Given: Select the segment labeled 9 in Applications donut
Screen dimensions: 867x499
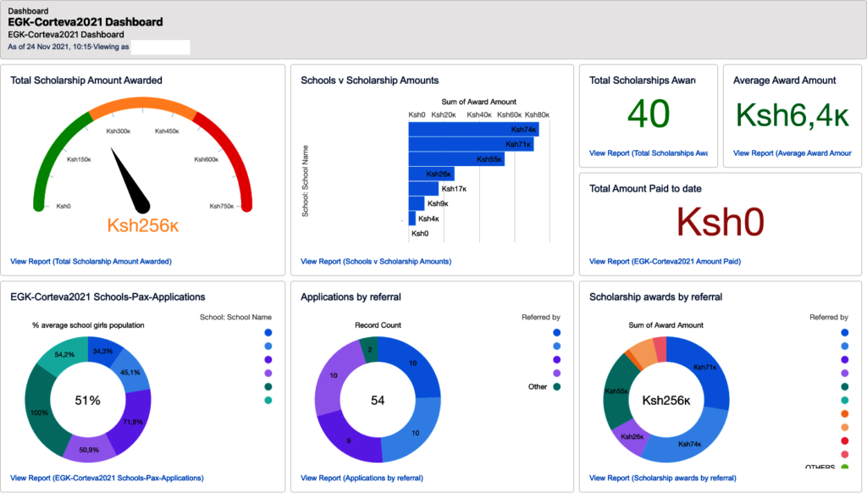Looking at the screenshot, I should tap(348, 441).
